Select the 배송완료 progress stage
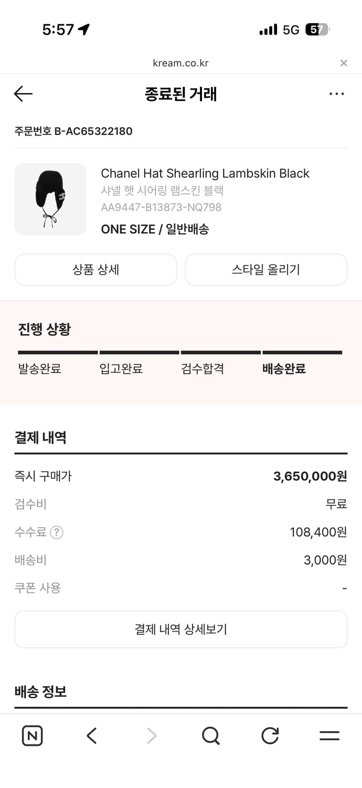Screen dimensions: 362x788 (284, 368)
